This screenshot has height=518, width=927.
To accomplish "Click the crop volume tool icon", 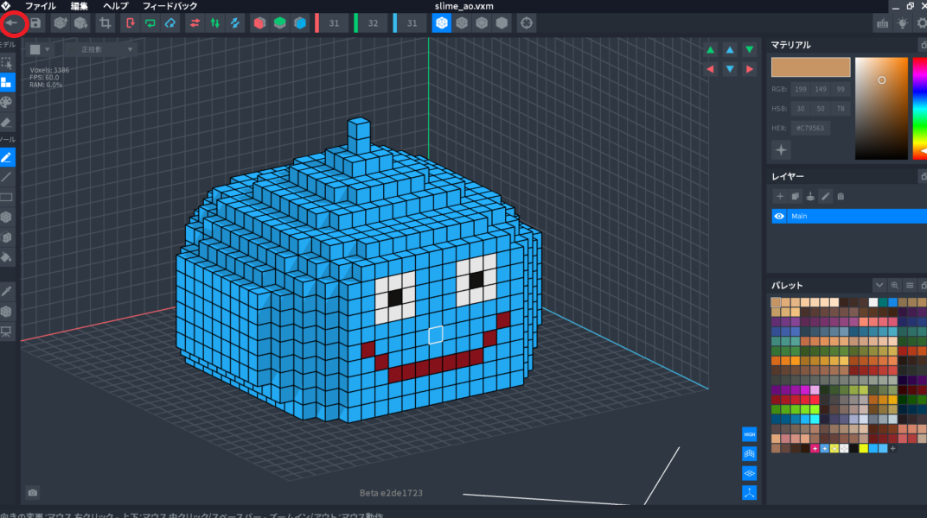I will (105, 23).
